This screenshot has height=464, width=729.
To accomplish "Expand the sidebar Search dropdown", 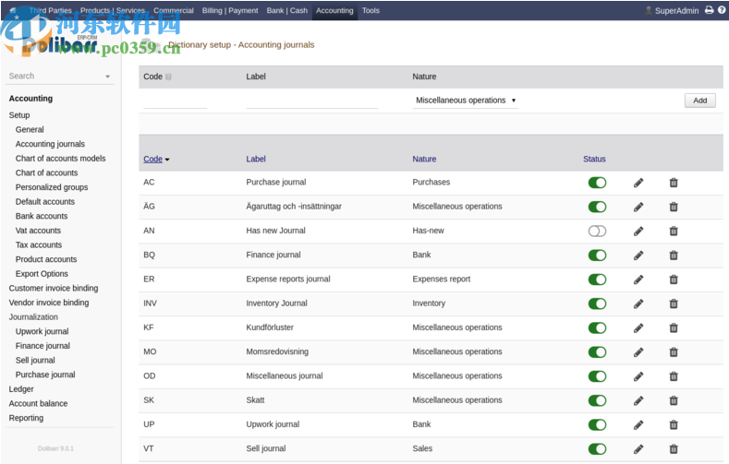I will coord(107,77).
